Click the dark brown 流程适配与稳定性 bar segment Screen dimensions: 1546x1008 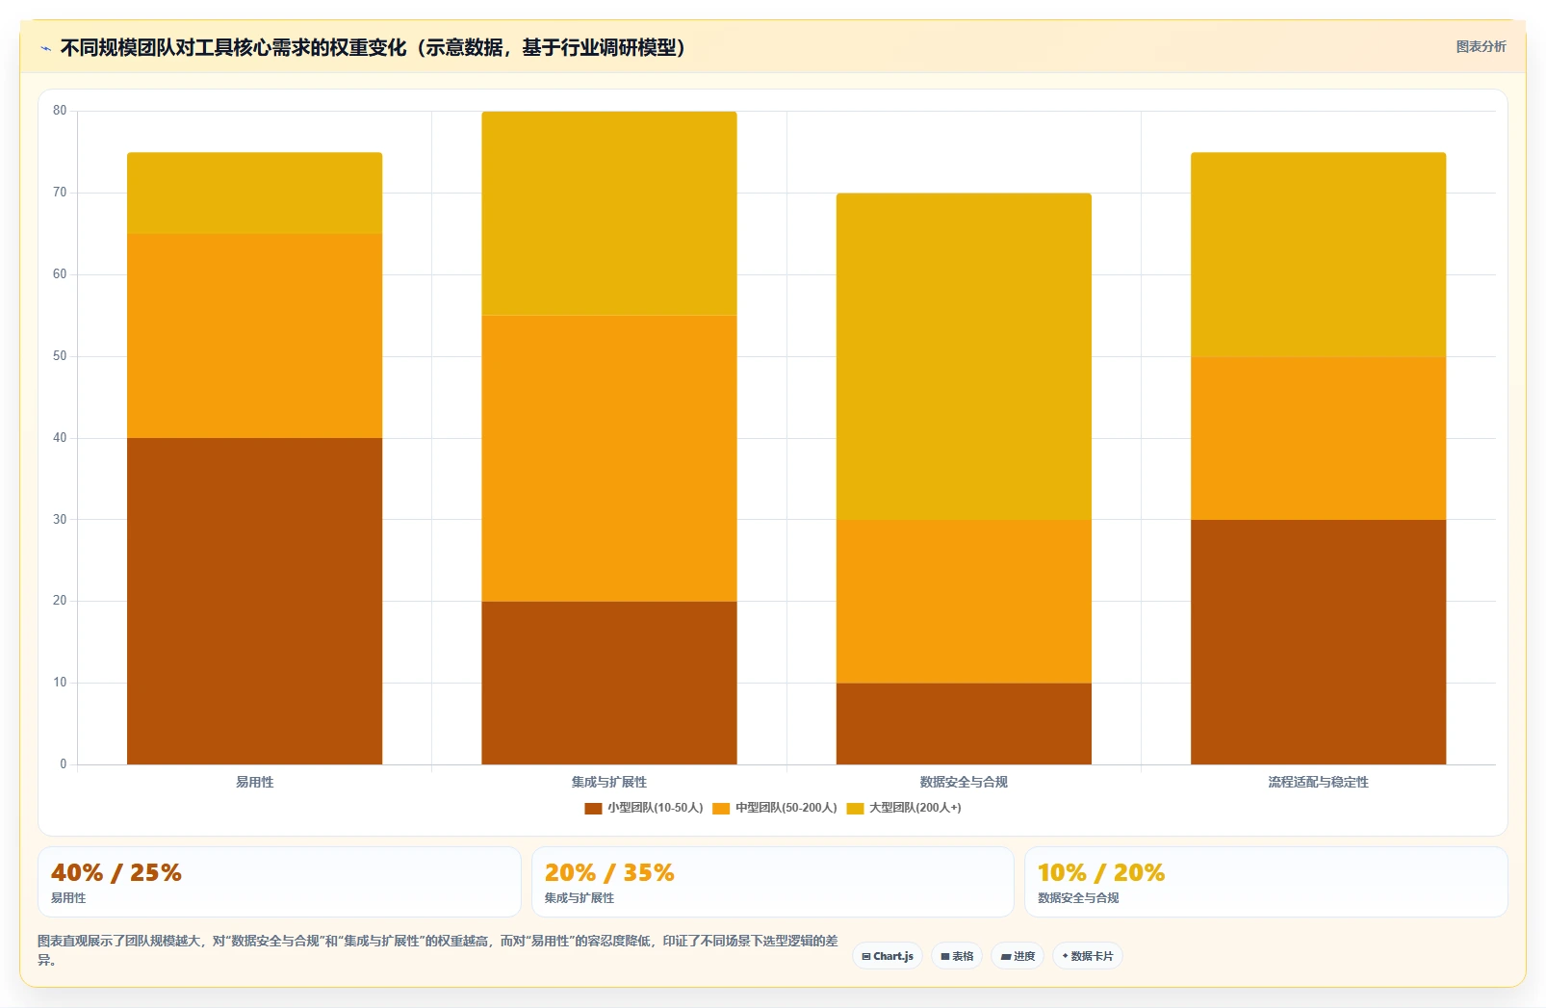click(1318, 642)
